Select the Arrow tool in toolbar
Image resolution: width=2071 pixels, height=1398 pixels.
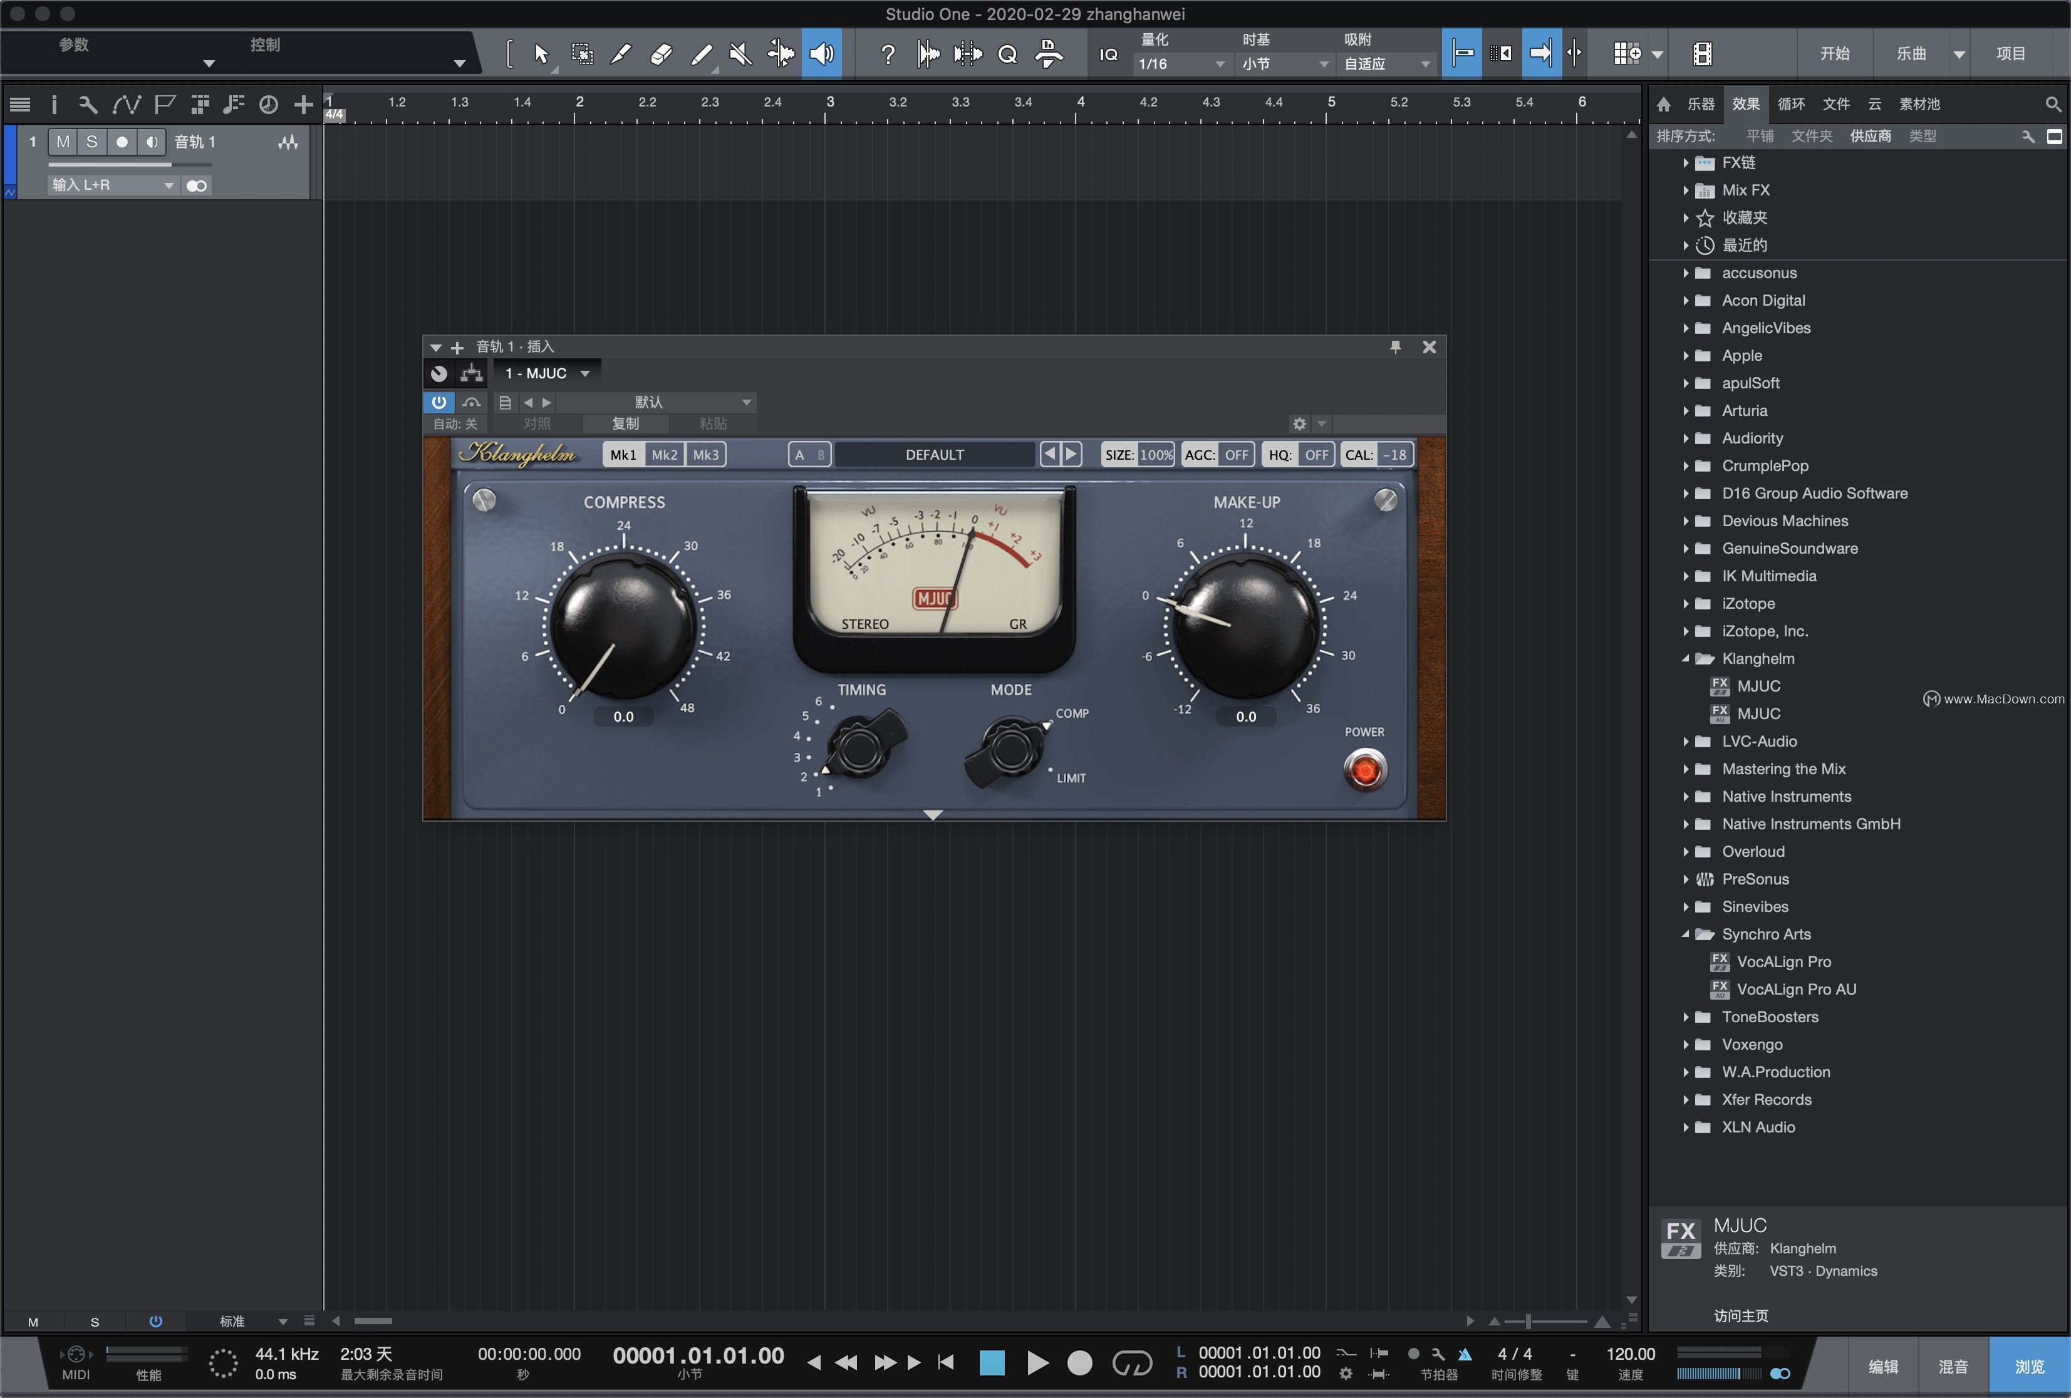[x=541, y=54]
